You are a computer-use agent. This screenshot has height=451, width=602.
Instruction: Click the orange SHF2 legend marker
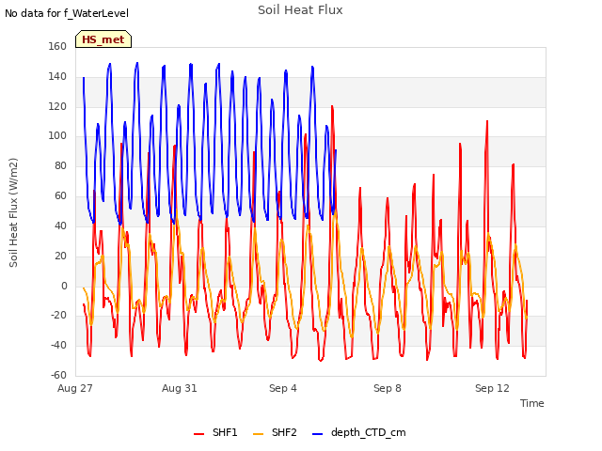point(259,434)
